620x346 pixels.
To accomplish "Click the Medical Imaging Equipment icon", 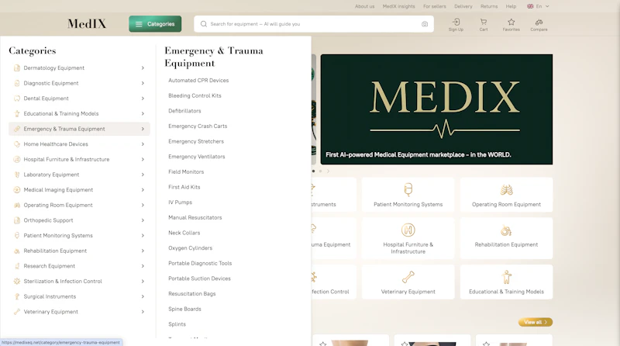I will 16,190.
